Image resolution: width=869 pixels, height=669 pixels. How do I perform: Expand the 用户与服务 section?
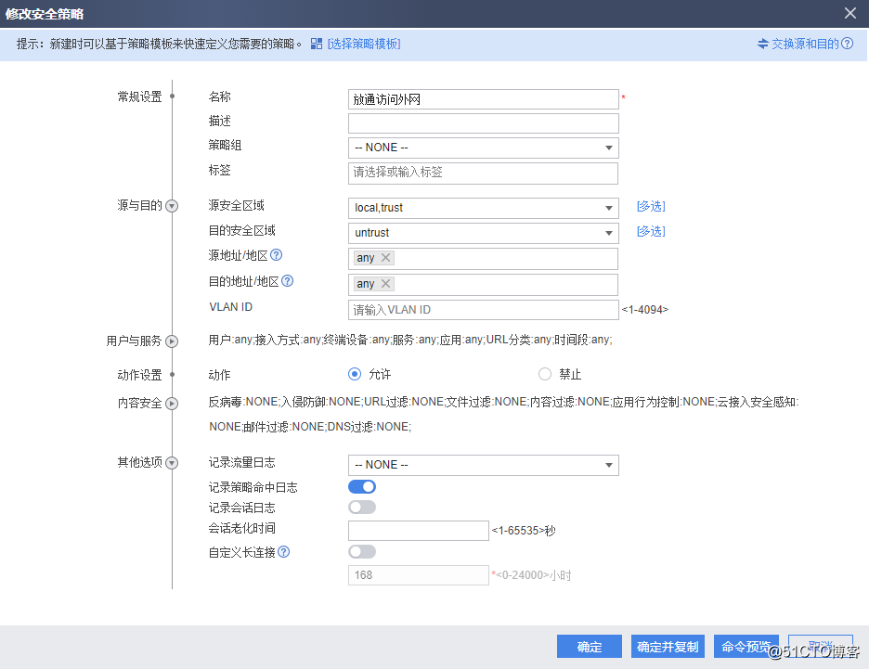(172, 341)
